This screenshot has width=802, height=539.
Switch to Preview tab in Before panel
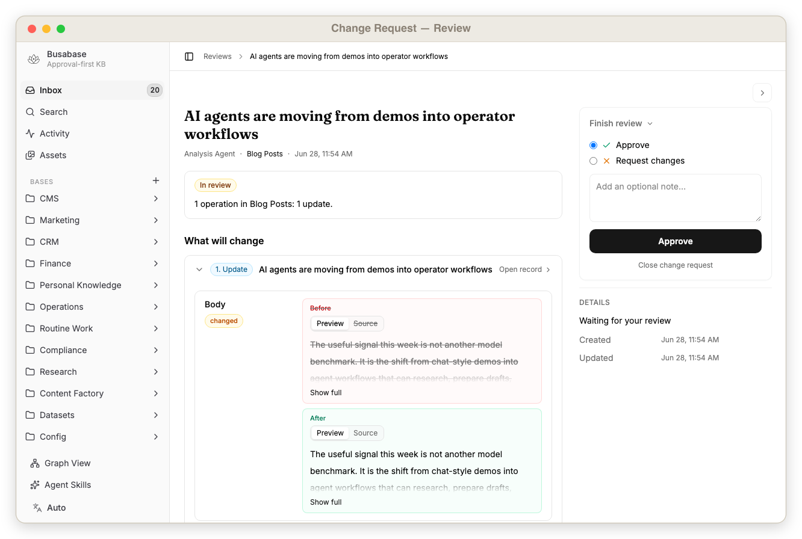330,324
